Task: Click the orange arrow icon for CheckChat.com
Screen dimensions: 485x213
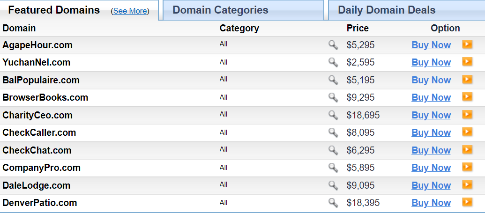Action: 467,150
